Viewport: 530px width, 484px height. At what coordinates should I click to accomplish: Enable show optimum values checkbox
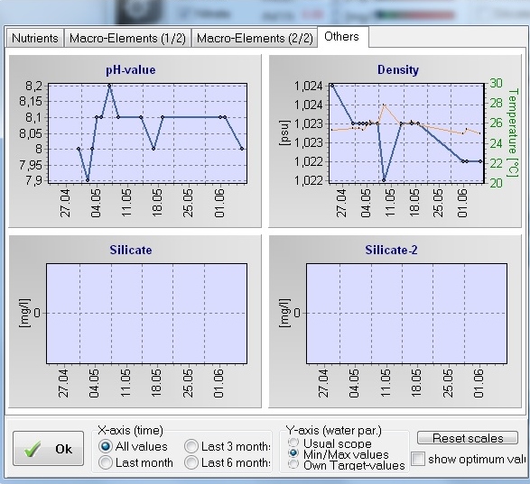[418, 459]
